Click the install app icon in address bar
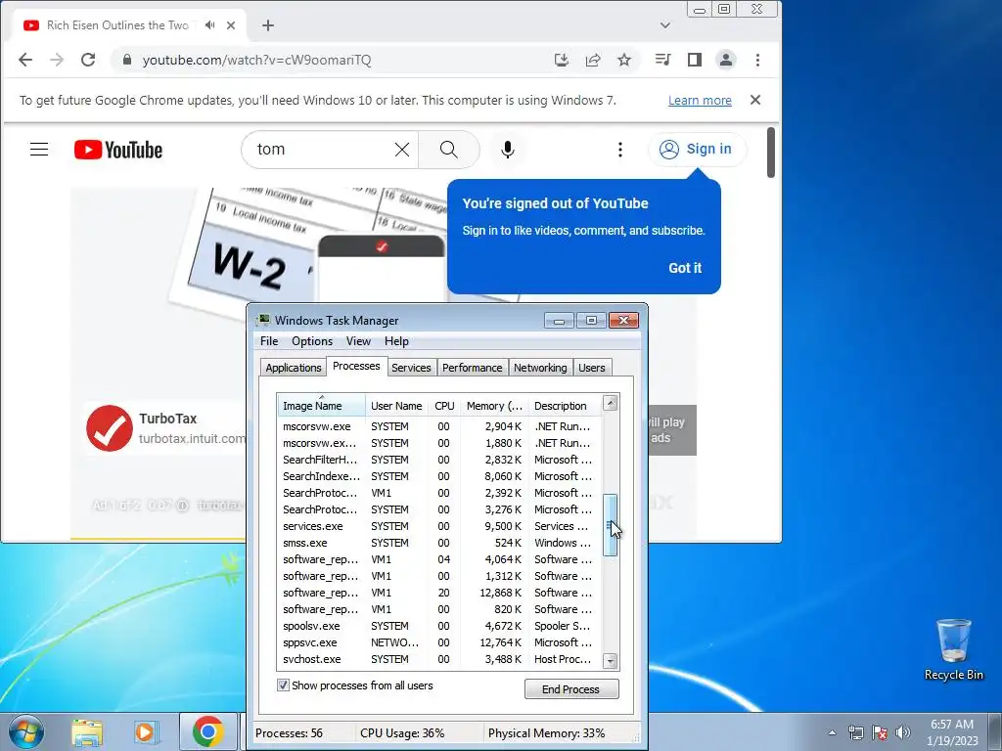 pos(562,60)
